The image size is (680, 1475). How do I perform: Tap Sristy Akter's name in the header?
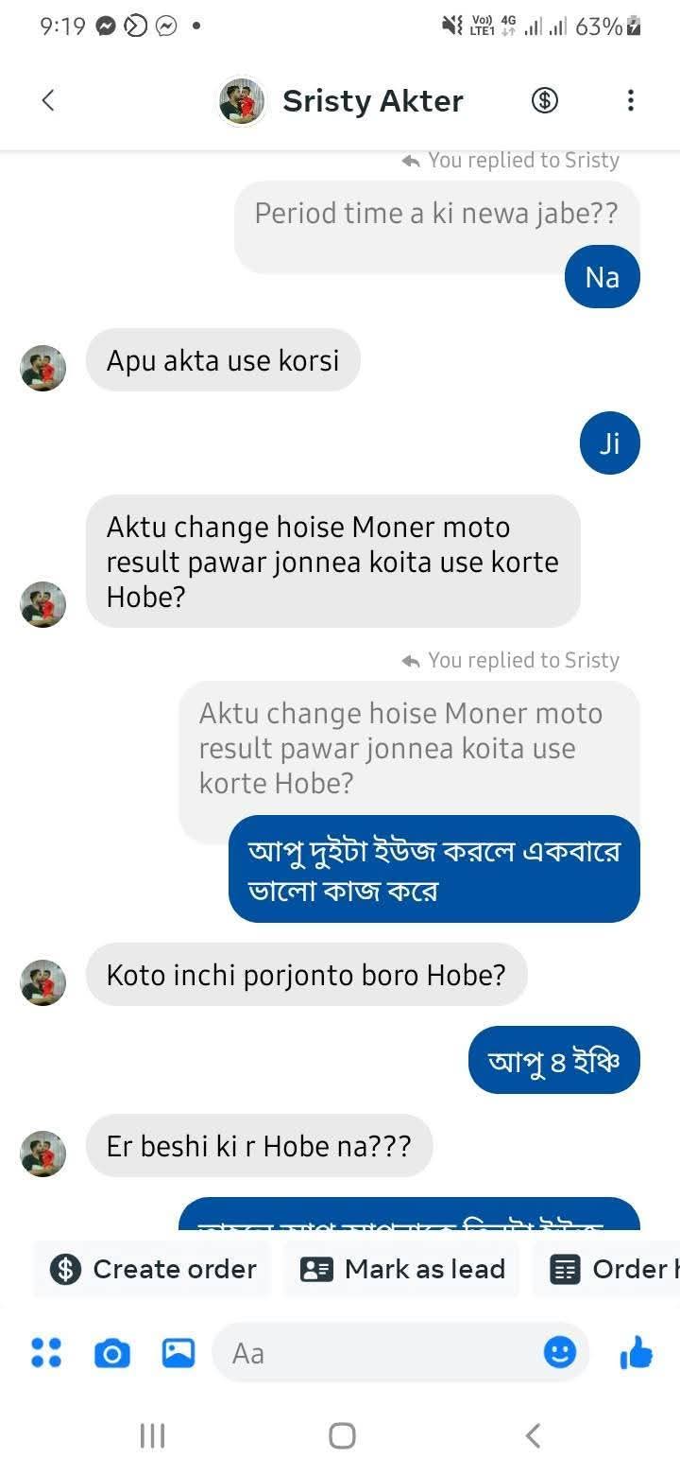[370, 100]
